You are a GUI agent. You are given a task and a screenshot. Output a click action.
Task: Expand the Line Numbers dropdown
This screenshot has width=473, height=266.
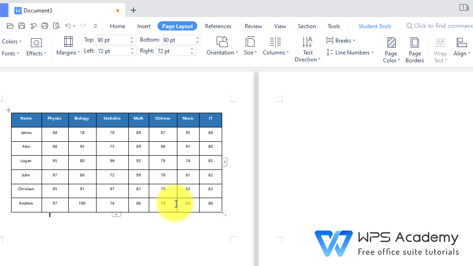pos(350,53)
